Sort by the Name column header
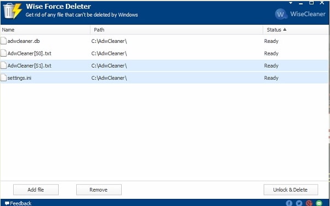The width and height of the screenshot is (330, 206). 45,30
